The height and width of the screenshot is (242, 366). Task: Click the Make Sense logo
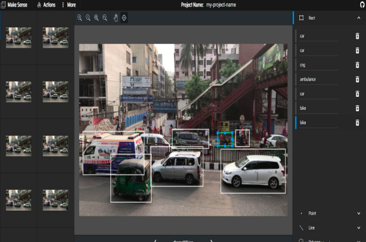(x=14, y=5)
